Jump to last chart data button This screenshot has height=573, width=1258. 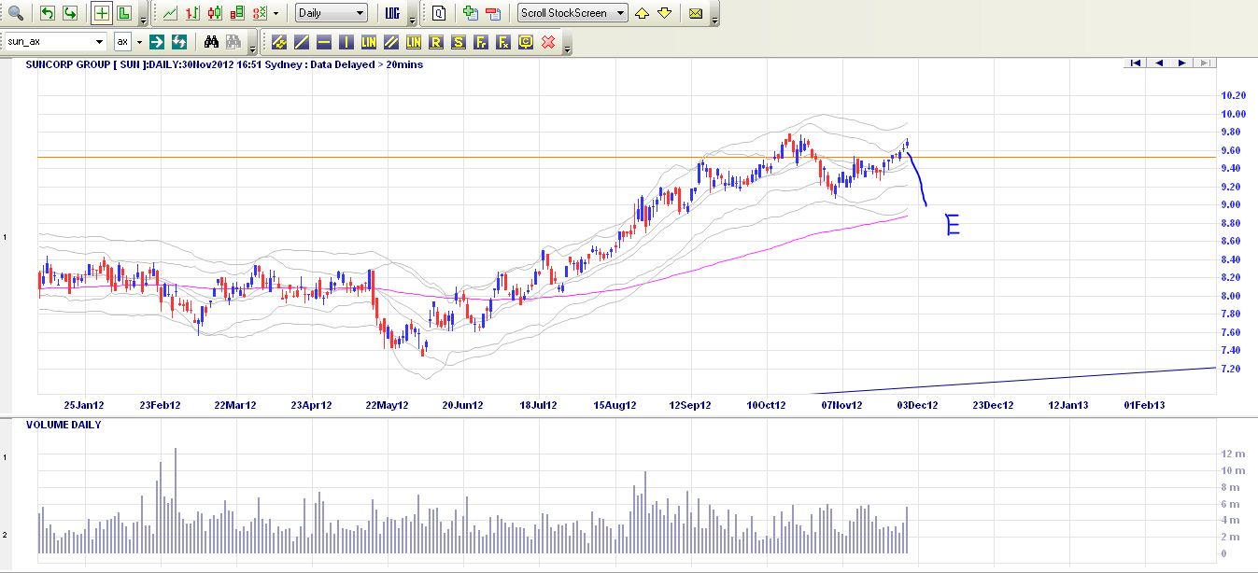(1205, 63)
